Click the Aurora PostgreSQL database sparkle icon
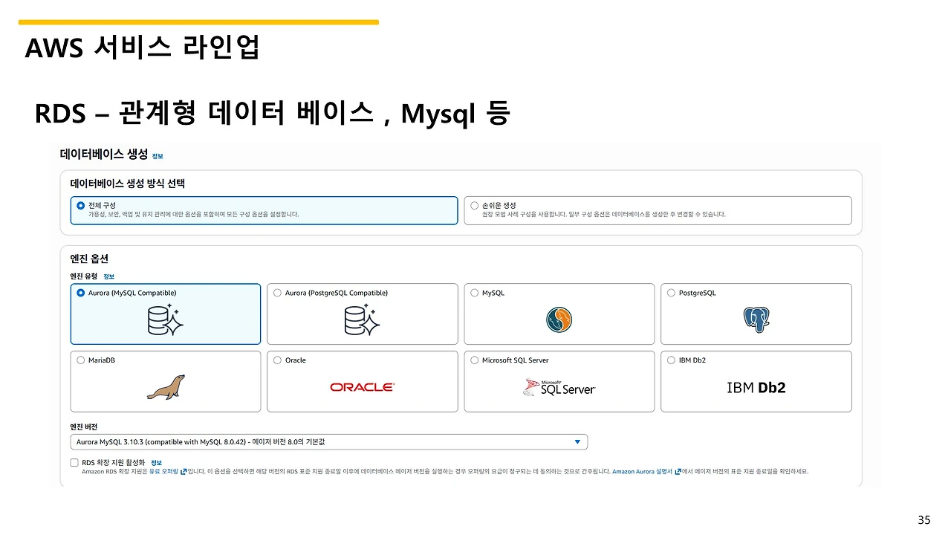 (x=363, y=320)
